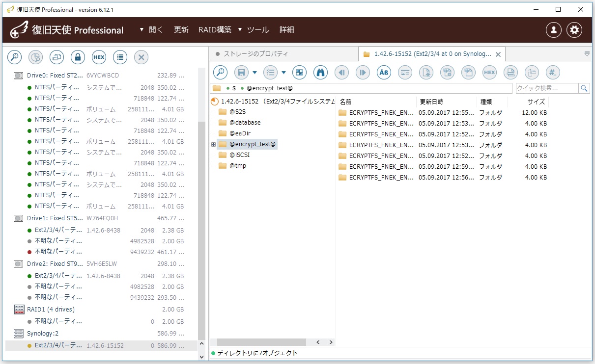595x364 pixels.
Task: Open HEX viewer from the left panel toolbar
Action: tap(99, 57)
